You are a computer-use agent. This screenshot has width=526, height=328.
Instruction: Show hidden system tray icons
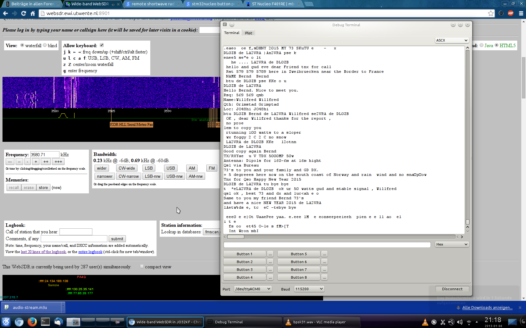pyautogui.click(x=477, y=322)
